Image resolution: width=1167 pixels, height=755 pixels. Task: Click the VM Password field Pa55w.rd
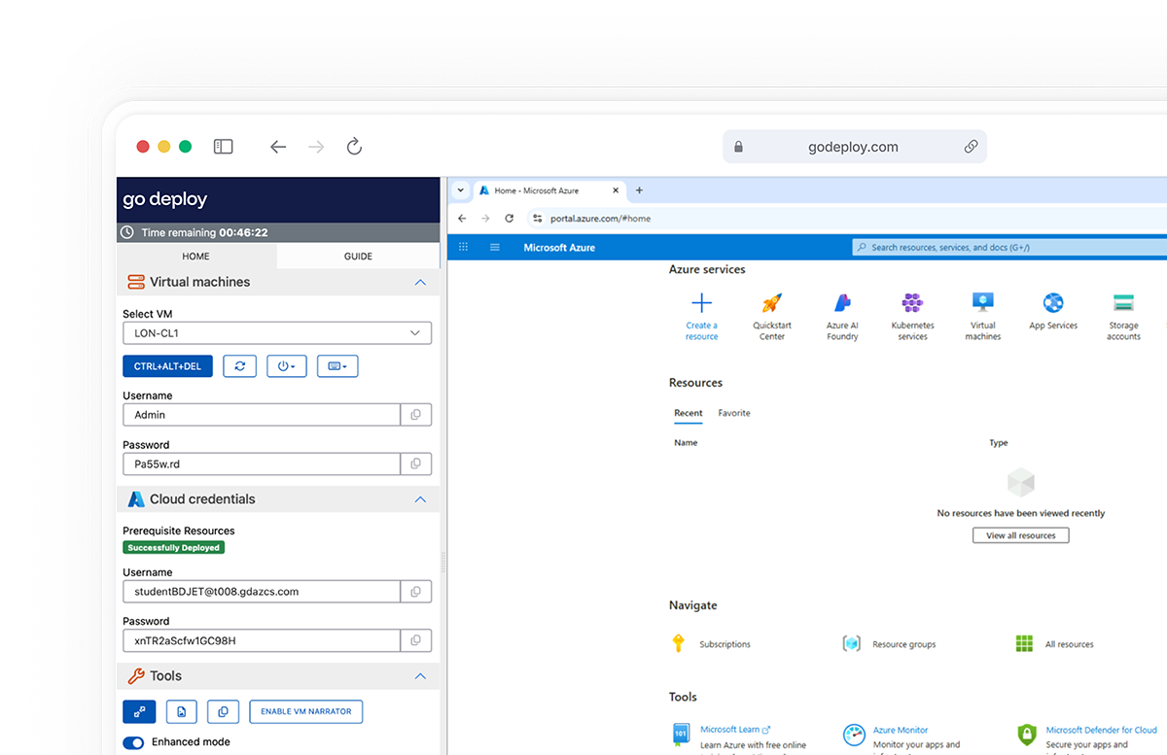click(262, 464)
